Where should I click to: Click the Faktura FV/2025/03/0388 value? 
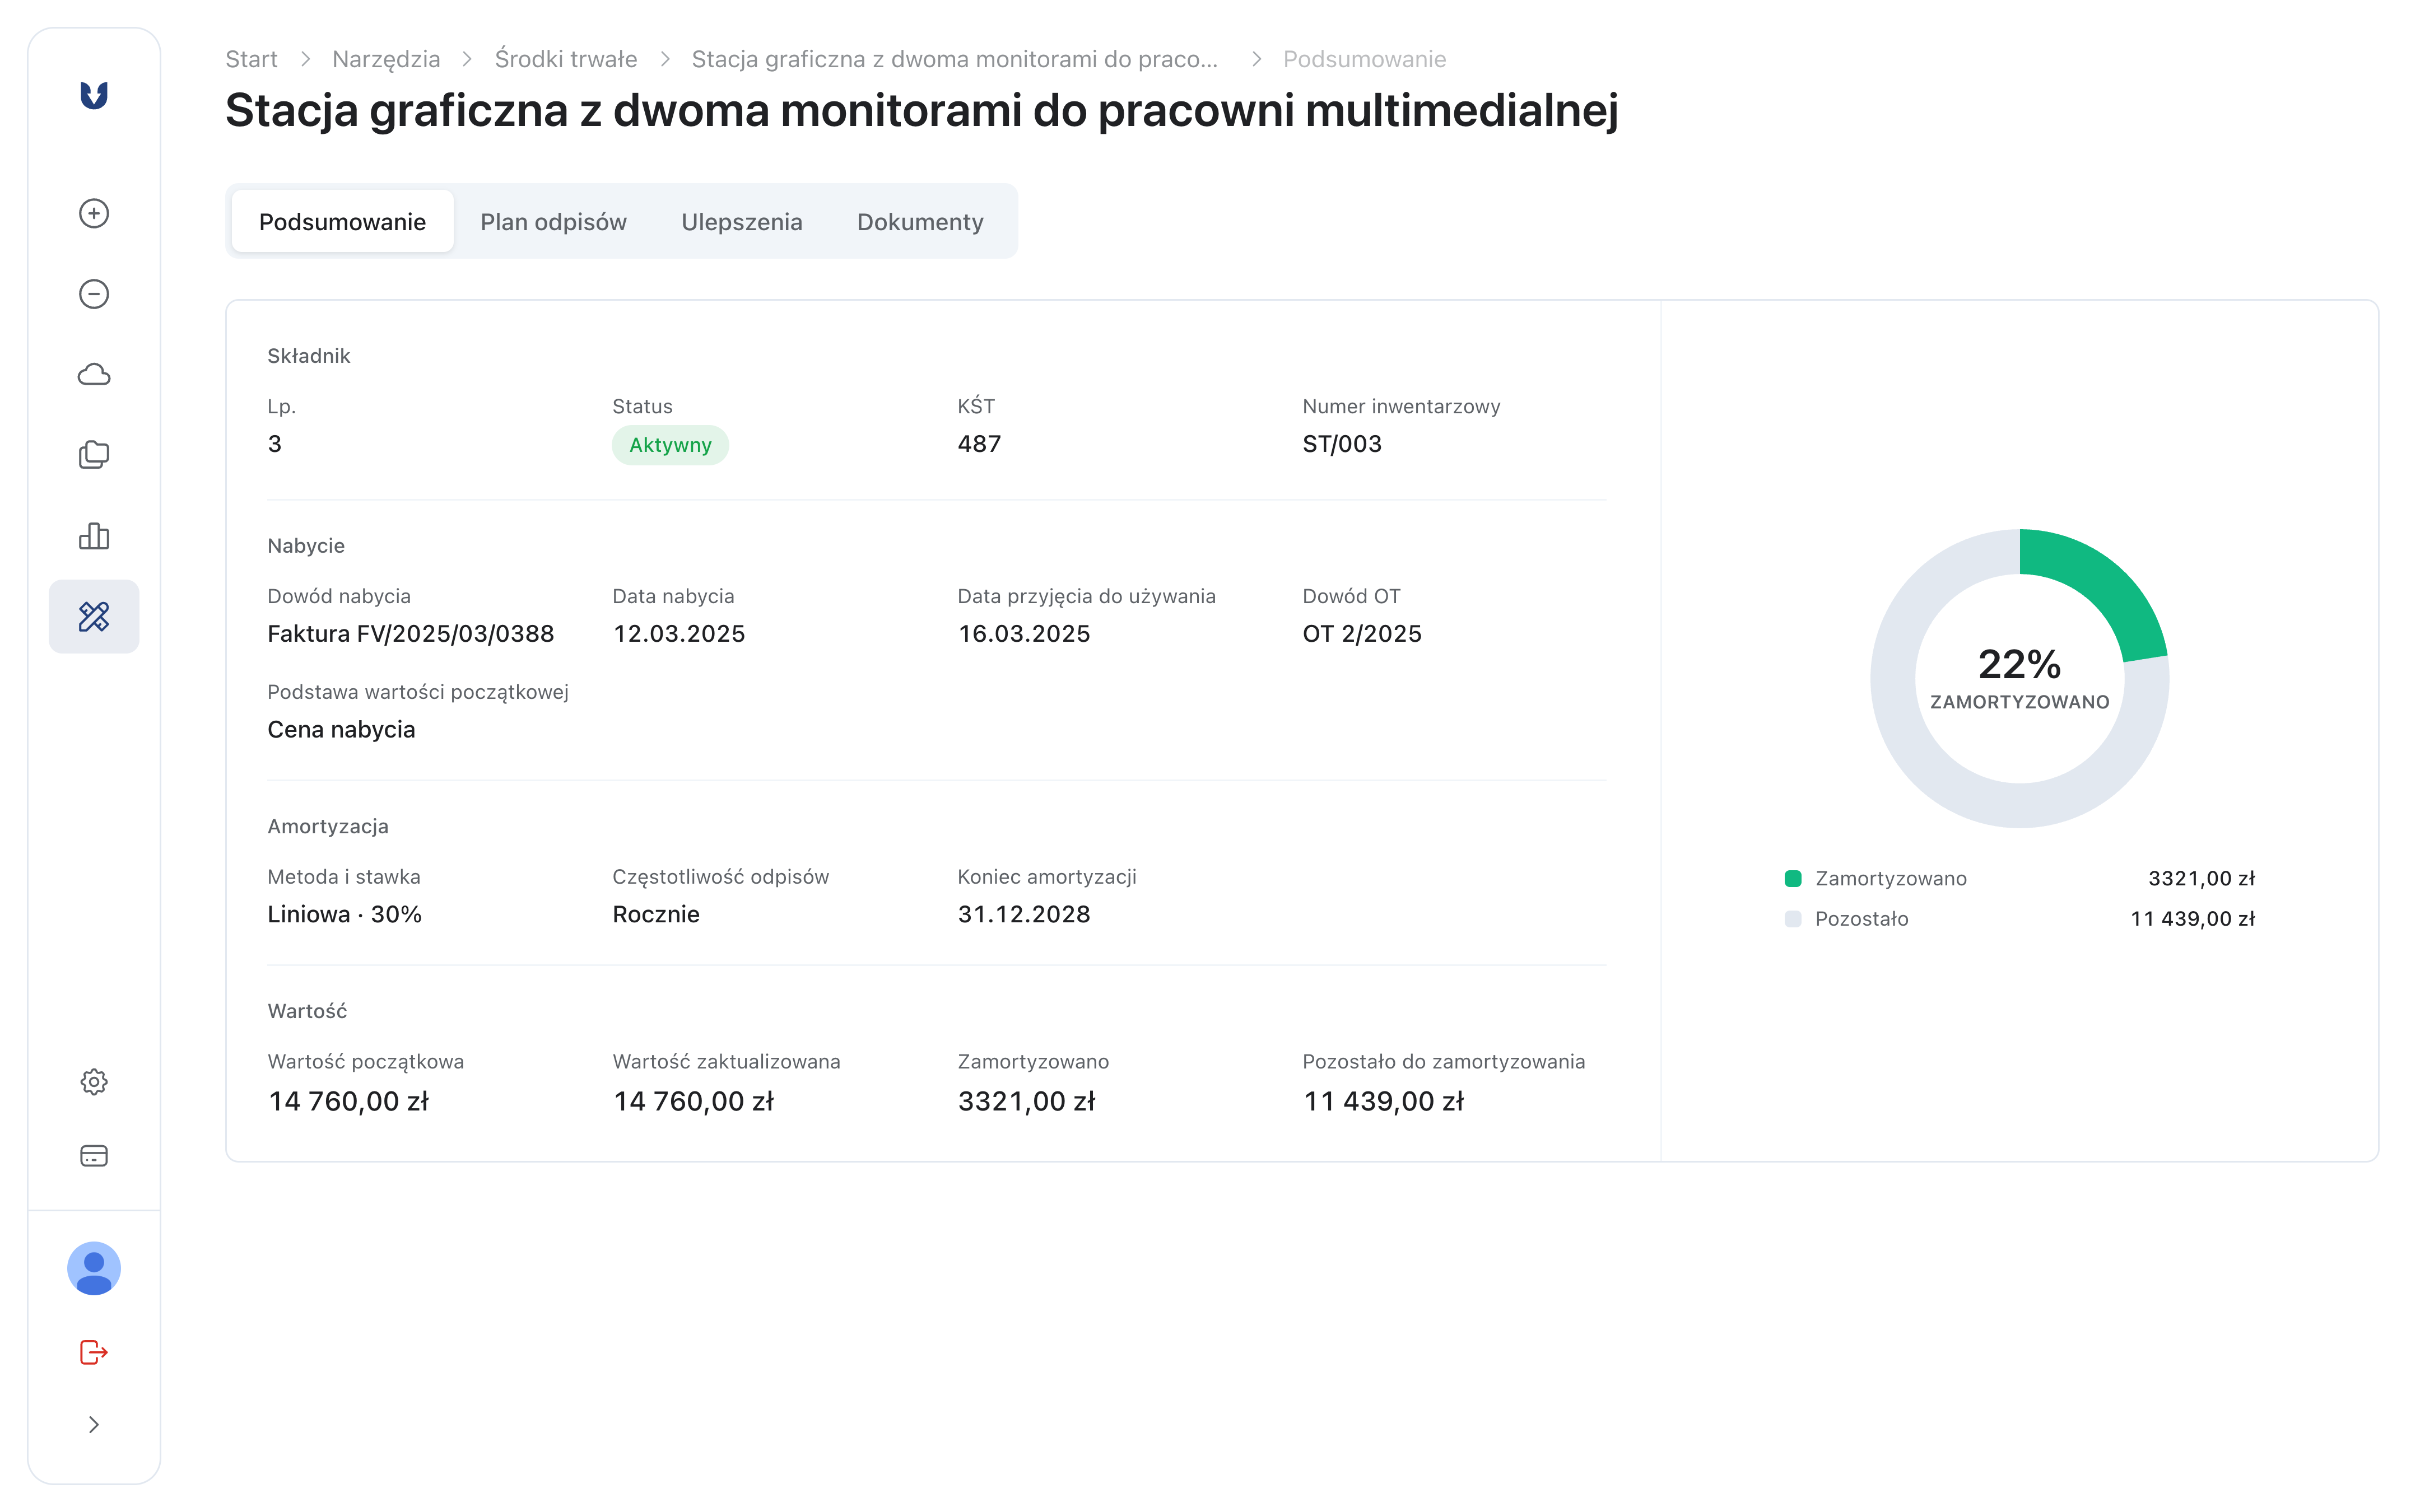(410, 634)
